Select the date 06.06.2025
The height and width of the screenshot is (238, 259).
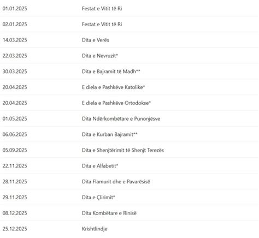point(15,134)
